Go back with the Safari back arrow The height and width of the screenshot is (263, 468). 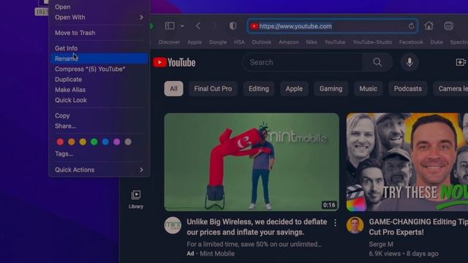(x=198, y=26)
